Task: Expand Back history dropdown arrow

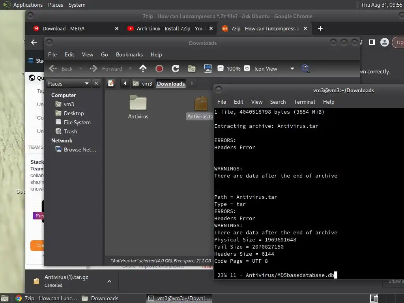Action: click(x=80, y=69)
